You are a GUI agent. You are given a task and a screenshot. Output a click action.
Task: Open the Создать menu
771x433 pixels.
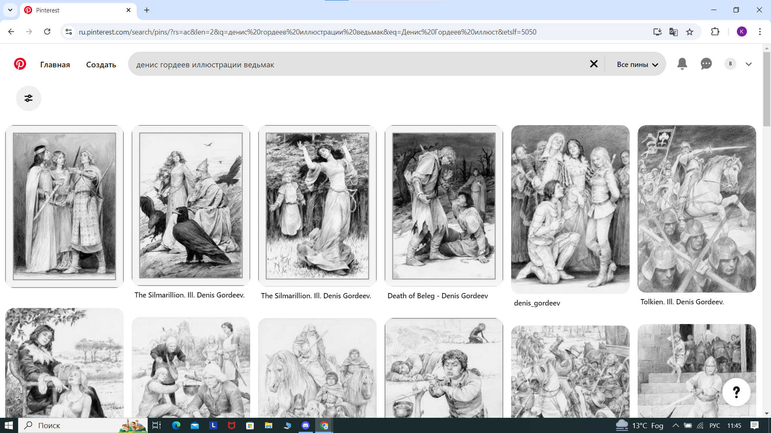[101, 65]
